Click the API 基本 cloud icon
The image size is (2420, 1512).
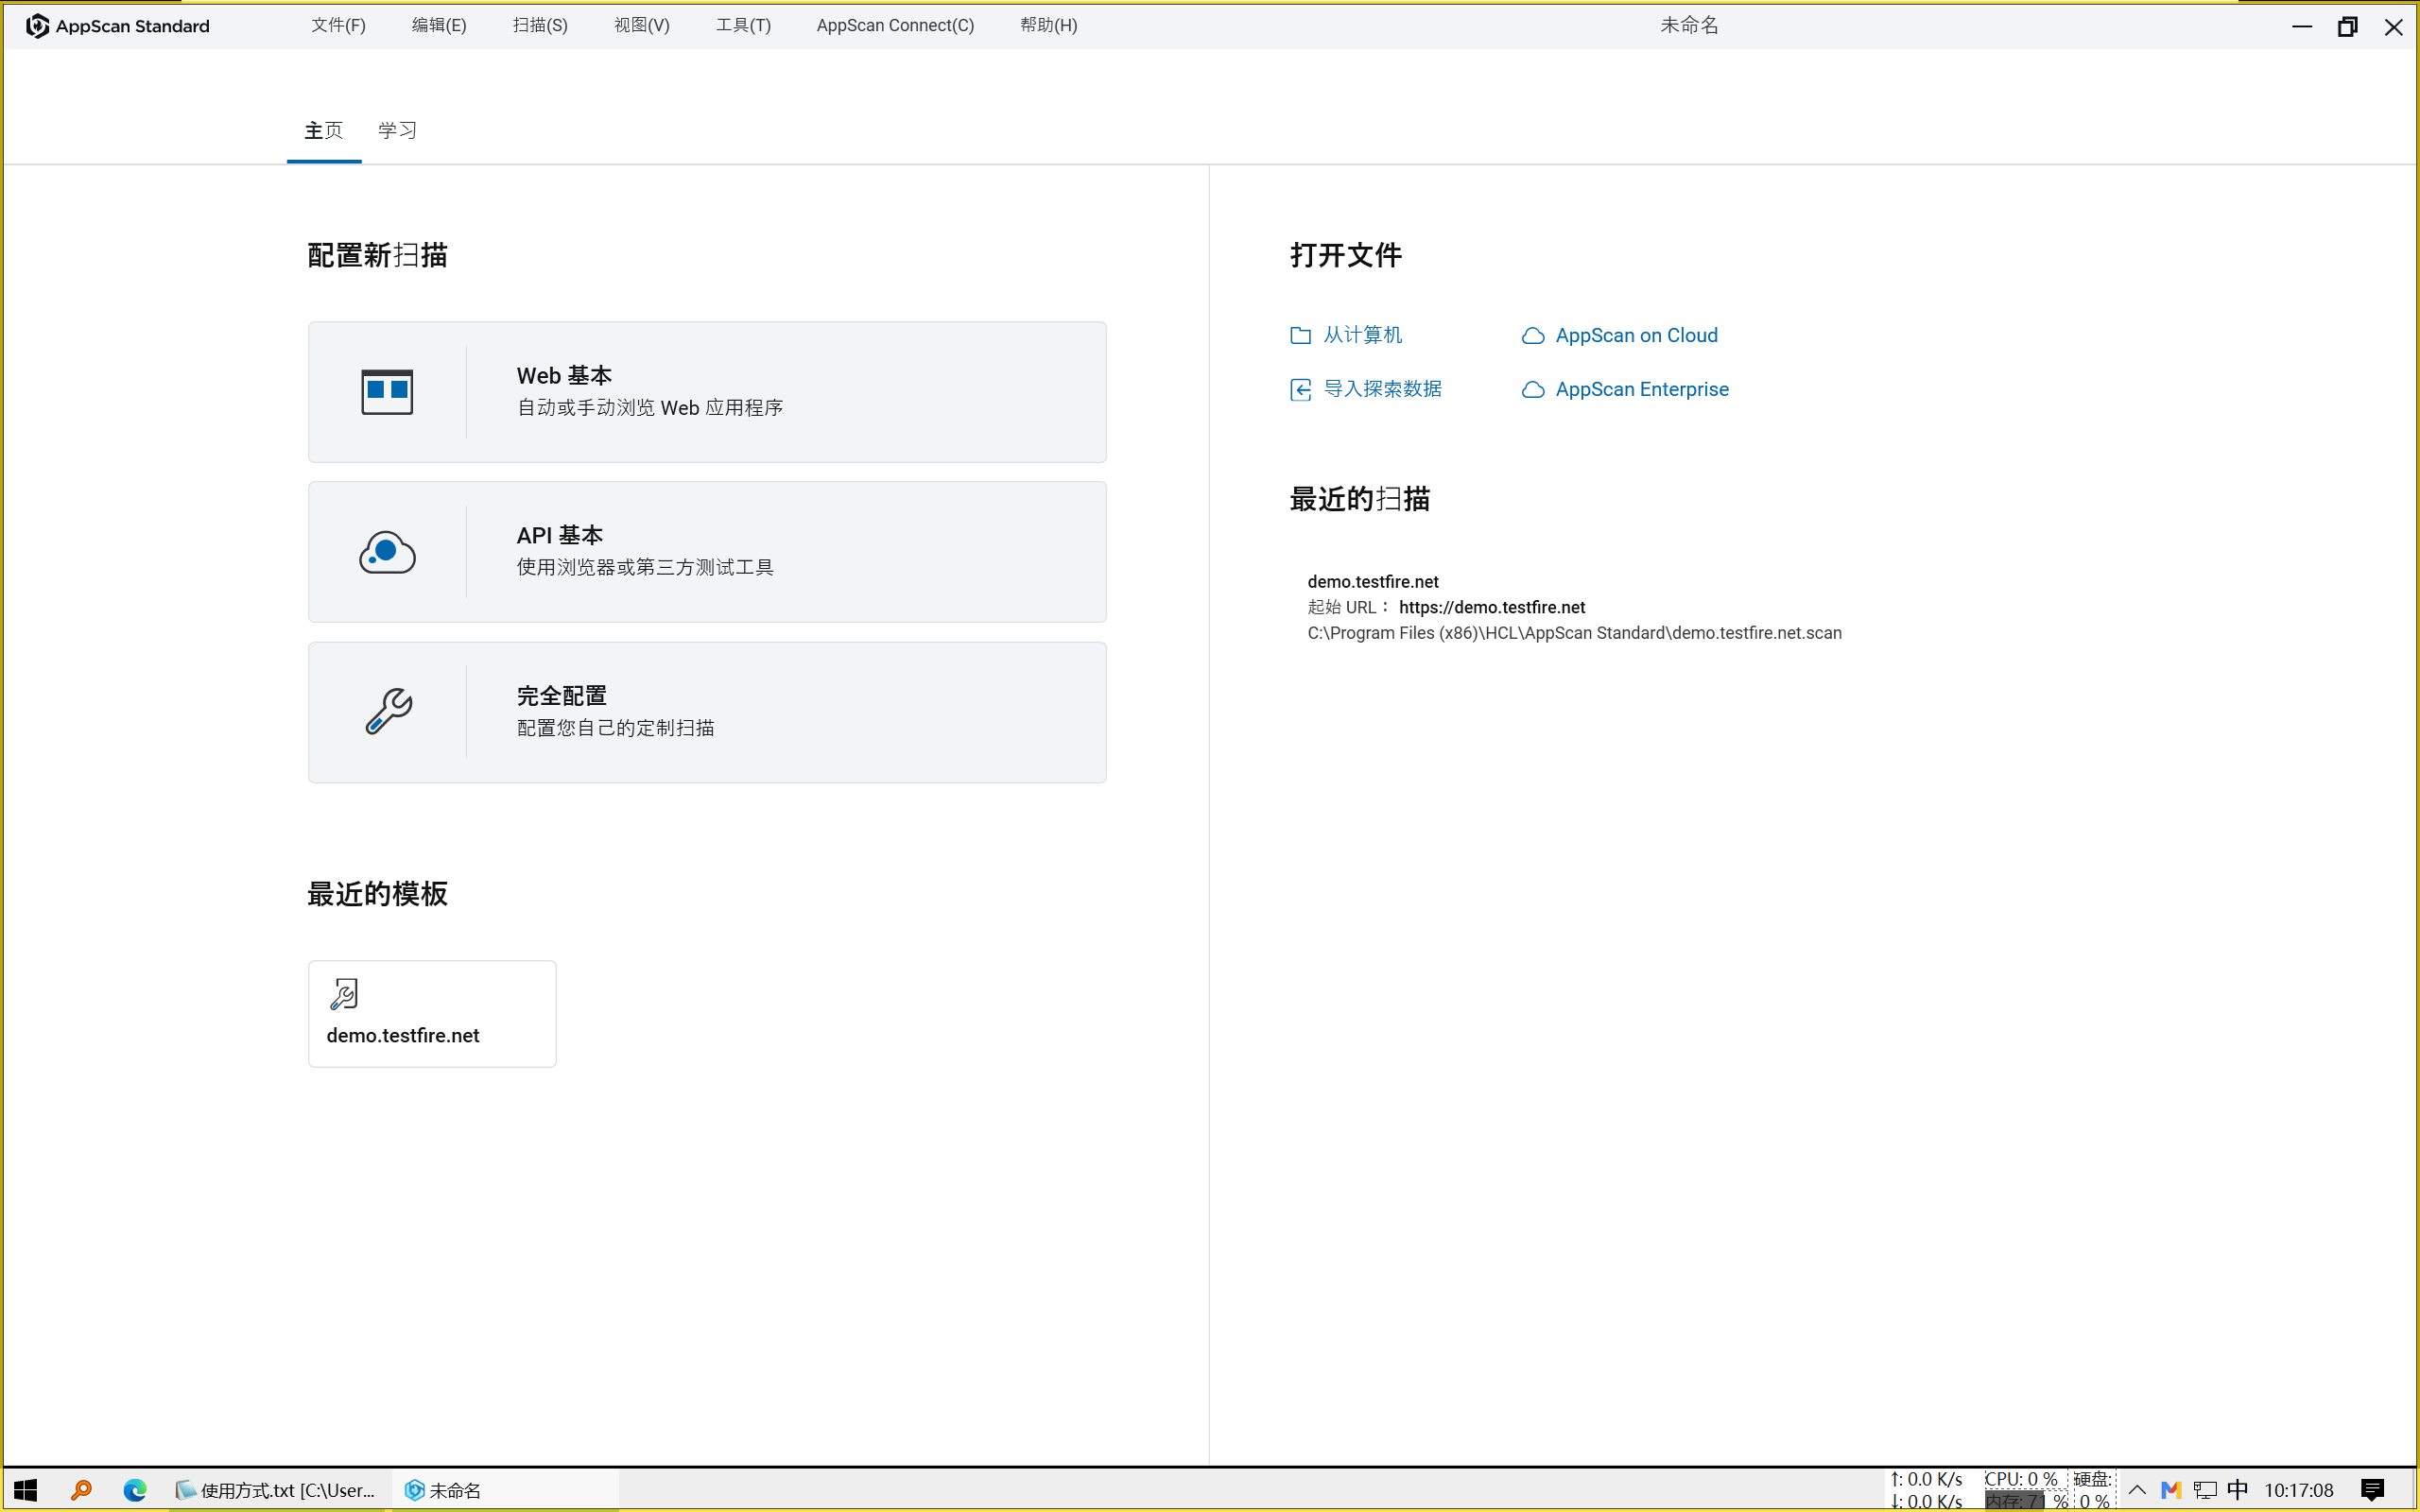pos(387,552)
